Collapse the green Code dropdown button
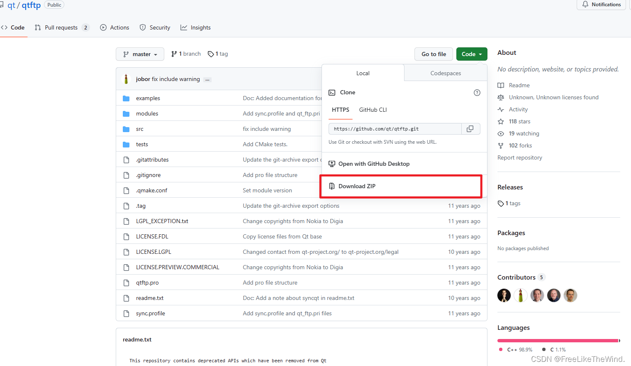Screen dimensions: 631x366 pos(472,54)
